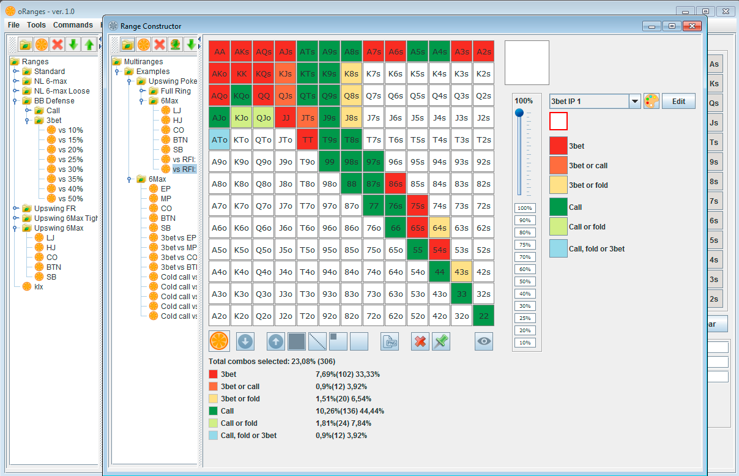
Task: Click the green pushpin icon
Action: tap(441, 341)
